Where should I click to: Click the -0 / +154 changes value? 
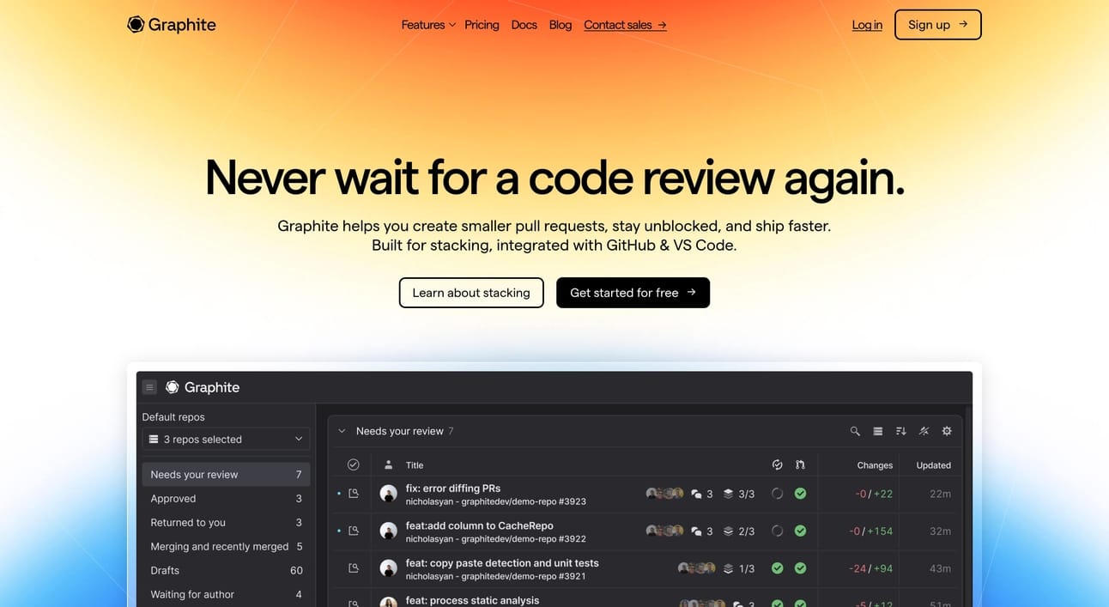[870, 531]
